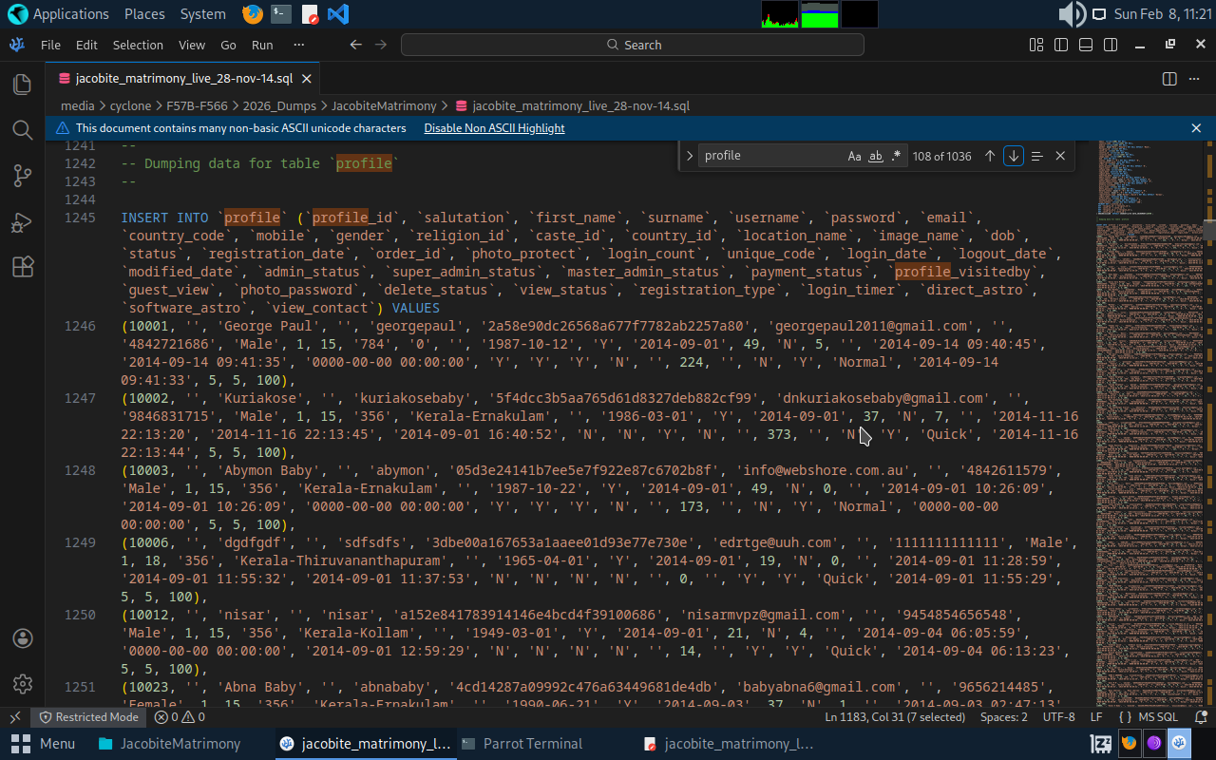Toggle Primary Side Bar visibility
The image size is (1216, 760).
point(1061,45)
